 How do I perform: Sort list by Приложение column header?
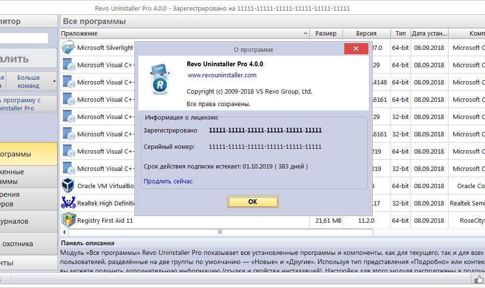point(185,34)
